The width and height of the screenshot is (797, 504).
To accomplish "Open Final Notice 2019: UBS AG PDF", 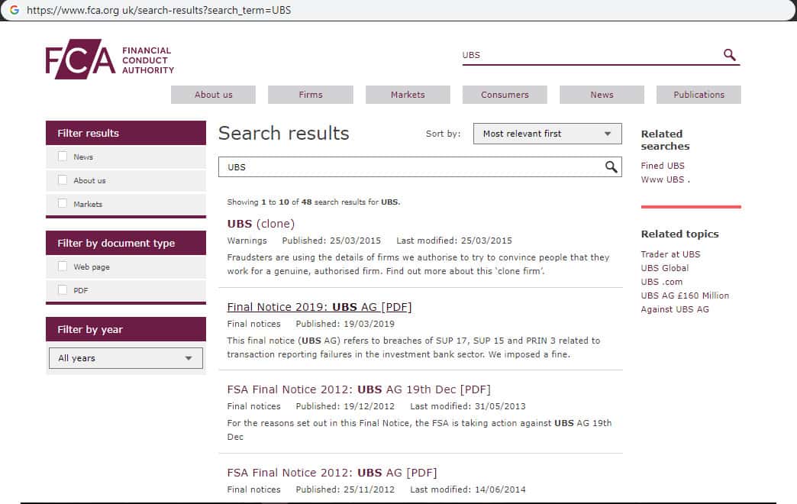I will (319, 307).
